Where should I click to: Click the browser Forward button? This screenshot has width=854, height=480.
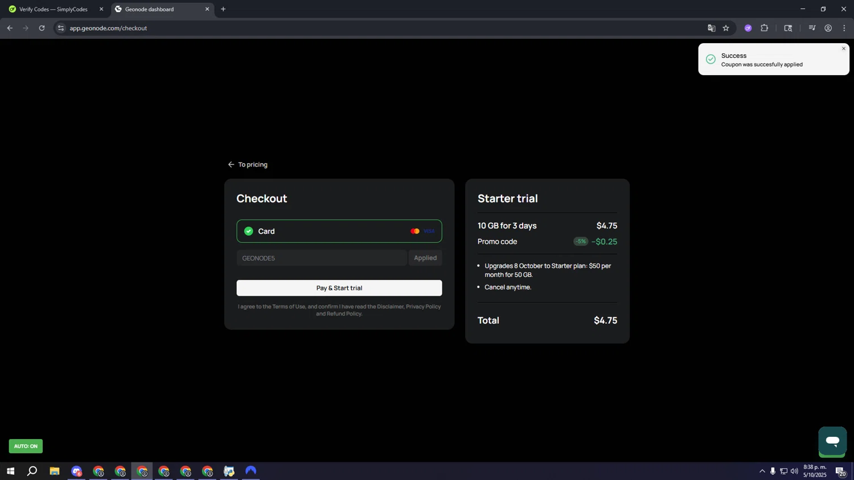click(x=26, y=28)
